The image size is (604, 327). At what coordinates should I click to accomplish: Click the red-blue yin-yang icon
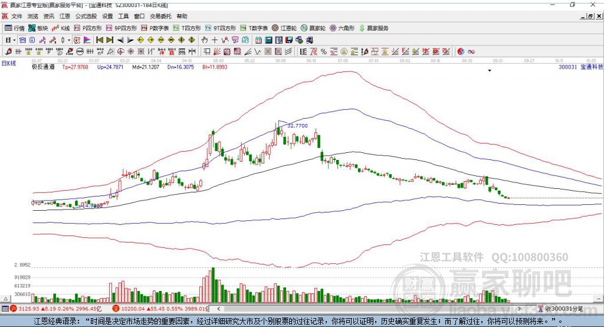(461, 52)
